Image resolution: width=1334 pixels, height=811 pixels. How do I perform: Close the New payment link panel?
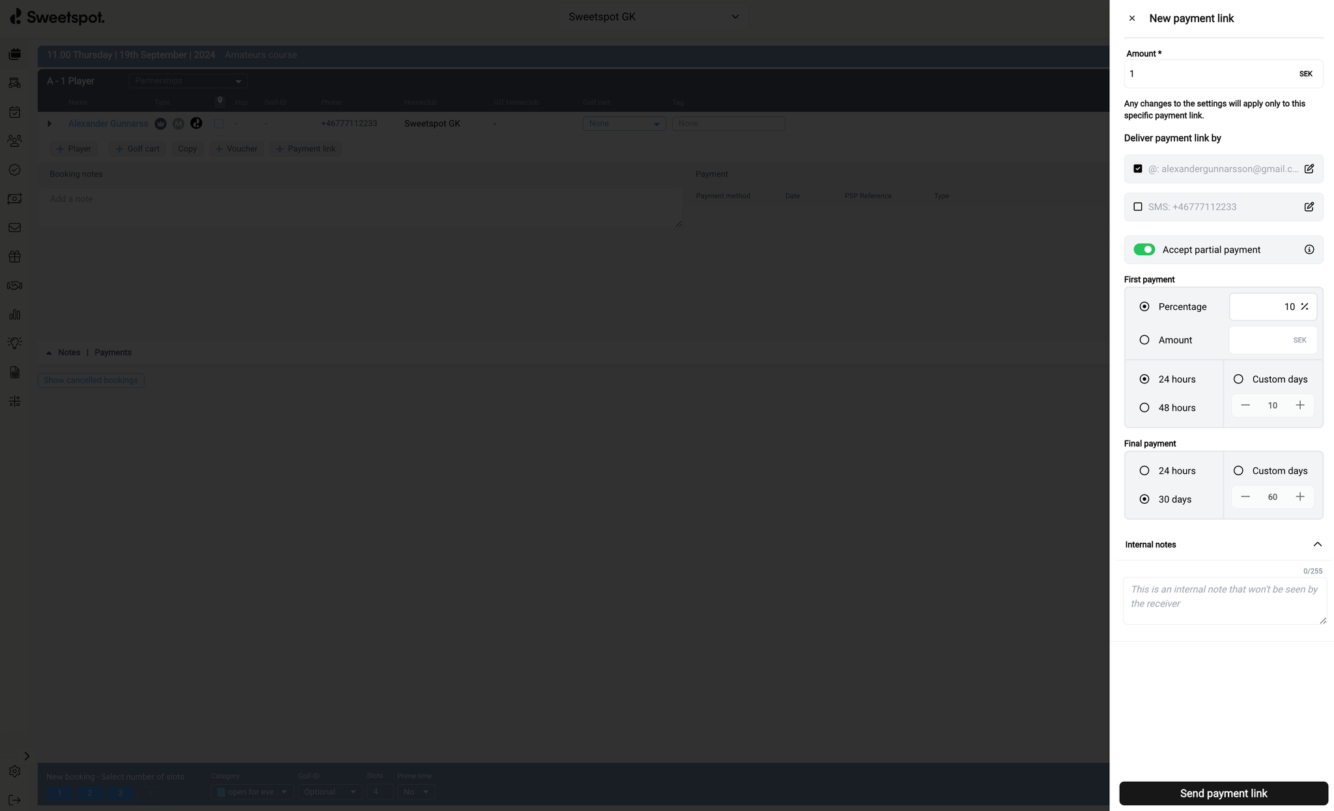click(x=1132, y=18)
